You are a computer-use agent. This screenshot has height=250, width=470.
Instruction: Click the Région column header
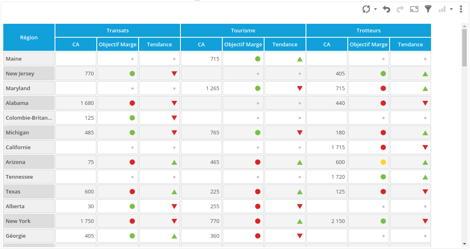29,37
